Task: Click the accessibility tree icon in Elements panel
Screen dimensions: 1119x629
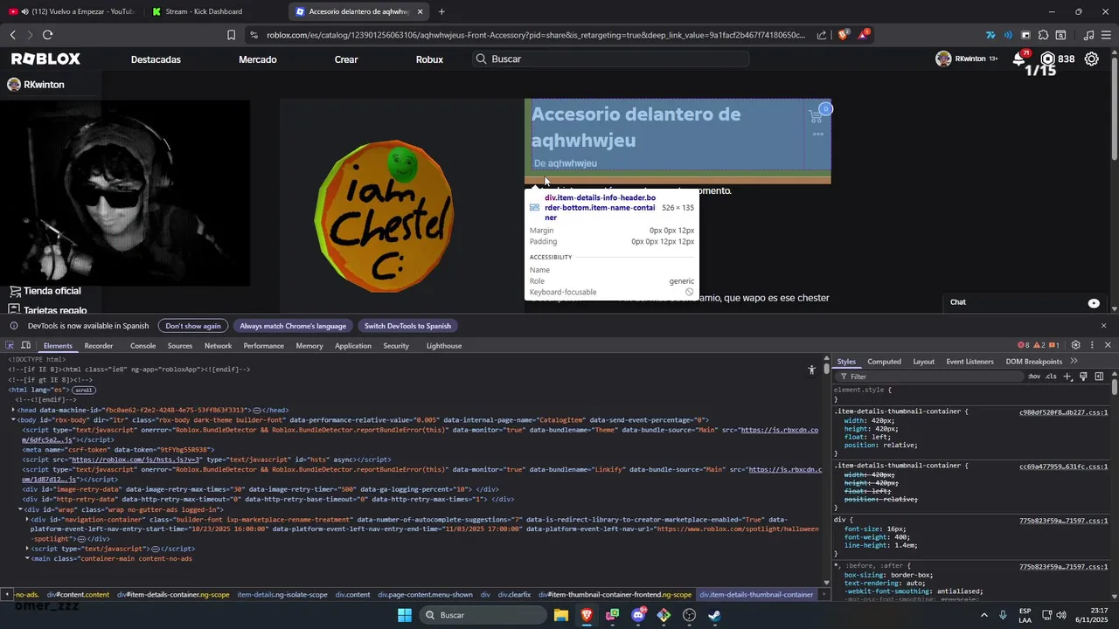Action: click(811, 370)
